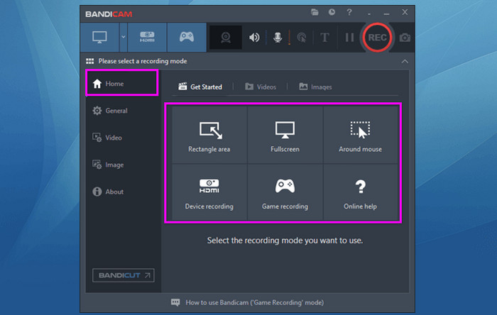Click the red REC record button
This screenshot has width=497, height=315.
coord(377,38)
